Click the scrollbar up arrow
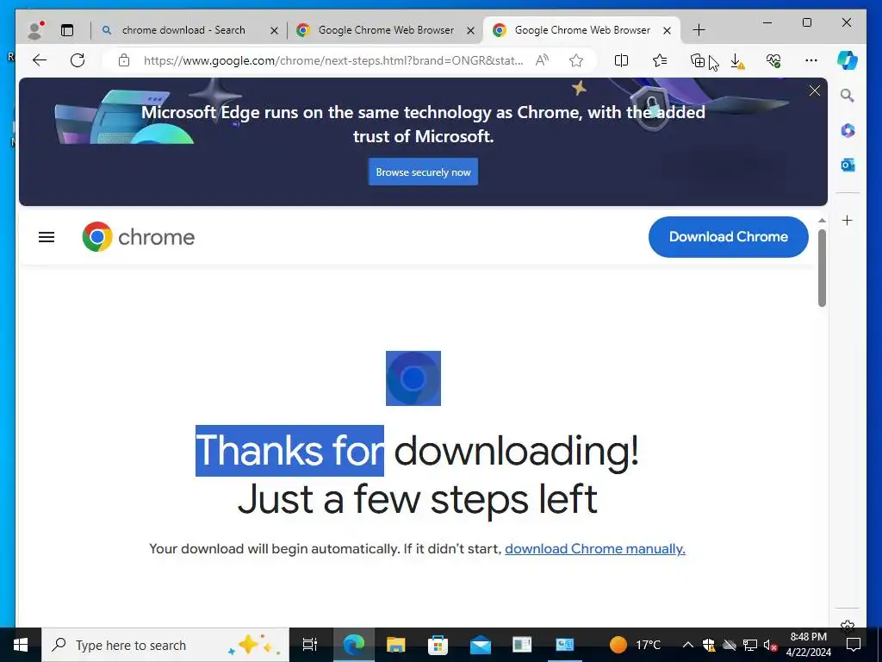This screenshot has height=662, width=882. 822,220
